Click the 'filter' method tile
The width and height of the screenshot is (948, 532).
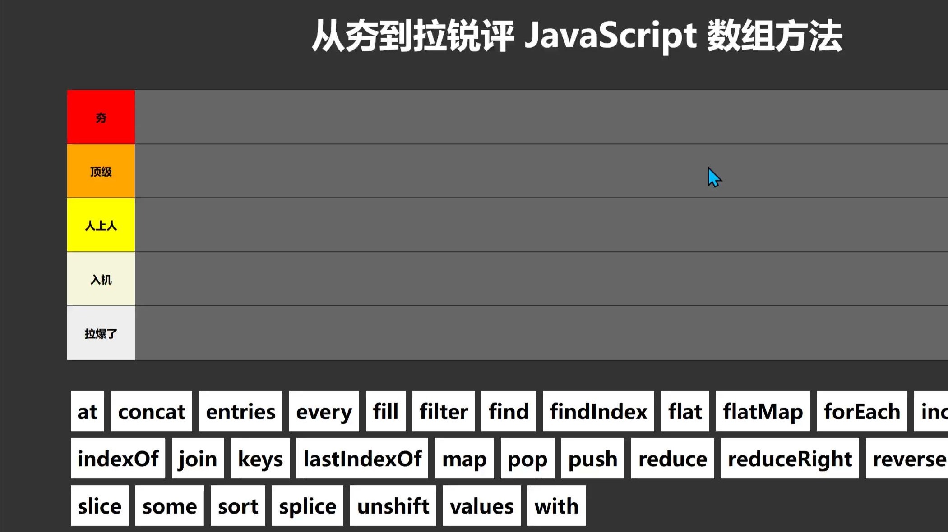point(443,411)
